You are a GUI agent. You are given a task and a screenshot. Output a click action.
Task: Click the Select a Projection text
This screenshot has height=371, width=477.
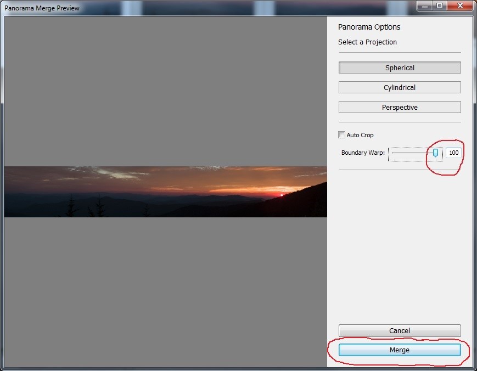(x=367, y=42)
